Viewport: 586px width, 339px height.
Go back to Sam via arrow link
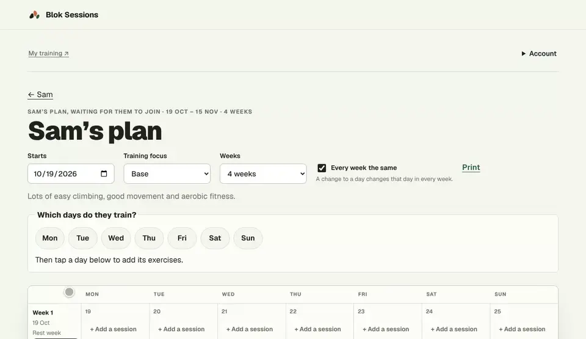(40, 95)
